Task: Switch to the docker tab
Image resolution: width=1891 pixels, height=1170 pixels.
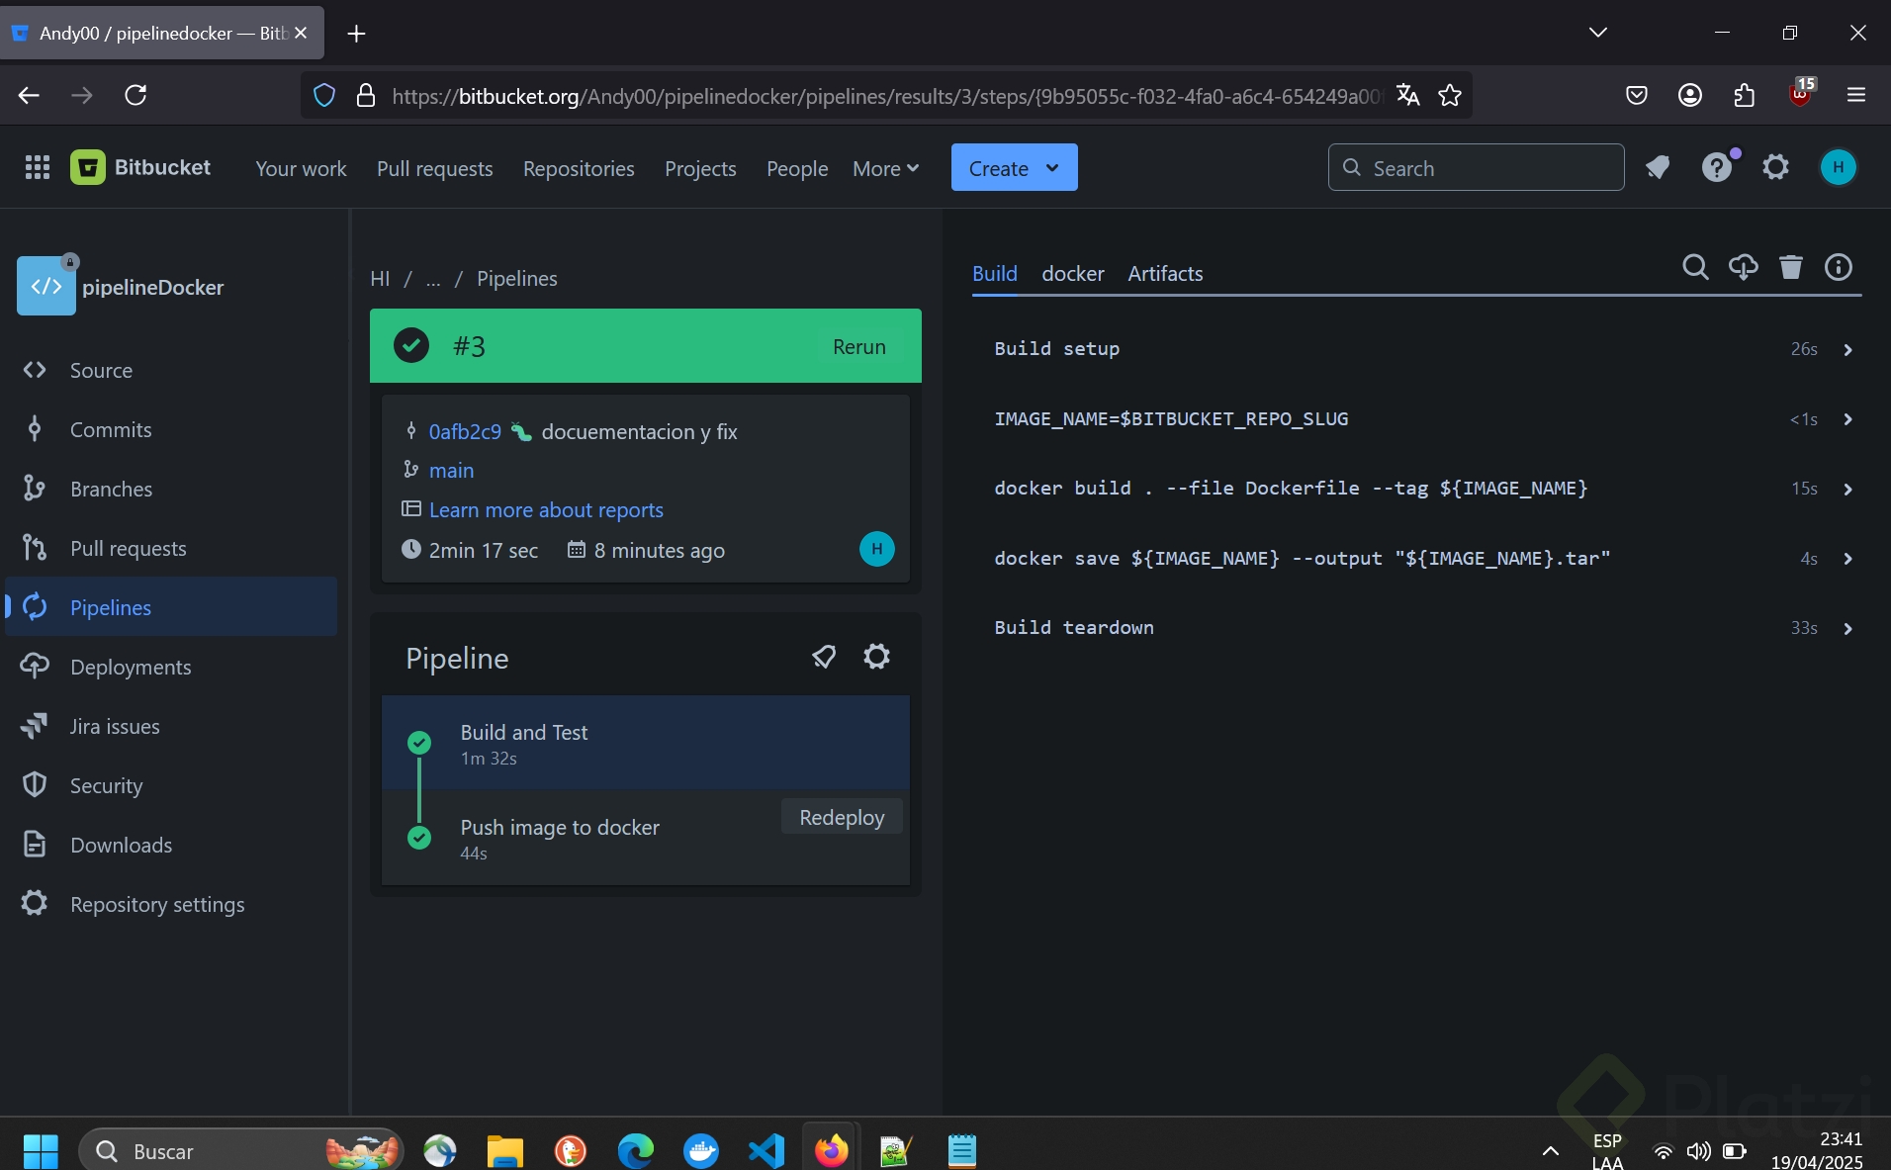Action: [x=1072, y=274]
